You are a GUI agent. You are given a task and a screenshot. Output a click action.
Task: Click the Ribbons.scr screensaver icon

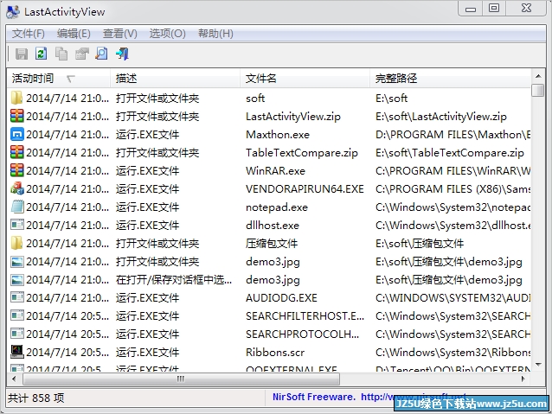click(x=17, y=352)
